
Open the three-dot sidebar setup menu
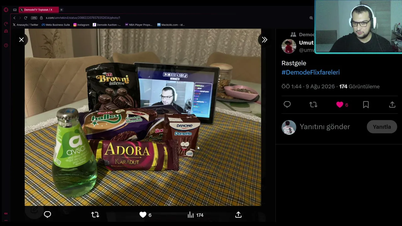coord(6,220)
